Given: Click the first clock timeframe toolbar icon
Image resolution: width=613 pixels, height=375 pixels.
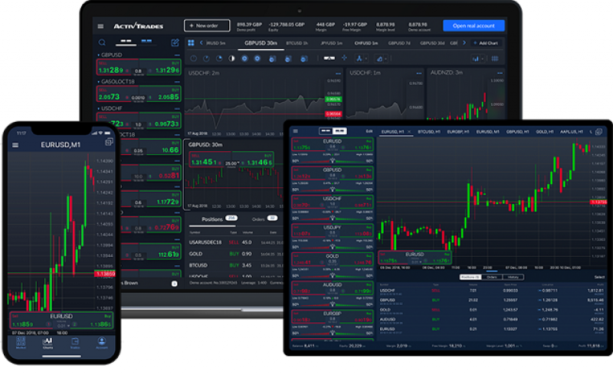Looking at the screenshot, I should 194,59.
